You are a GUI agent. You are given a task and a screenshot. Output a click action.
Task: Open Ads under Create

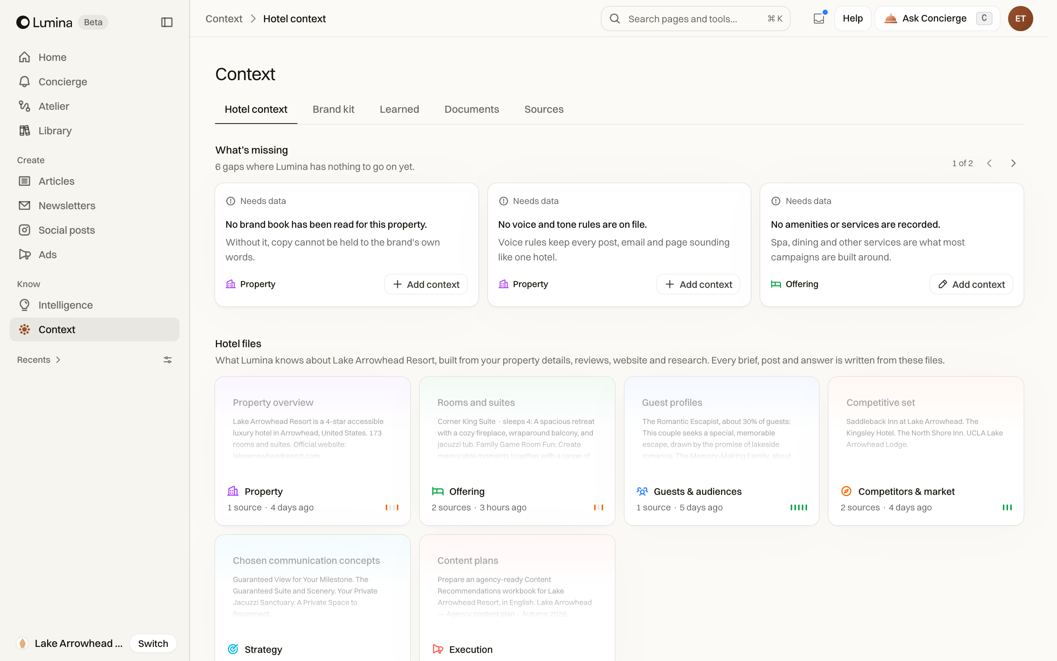(x=95, y=254)
